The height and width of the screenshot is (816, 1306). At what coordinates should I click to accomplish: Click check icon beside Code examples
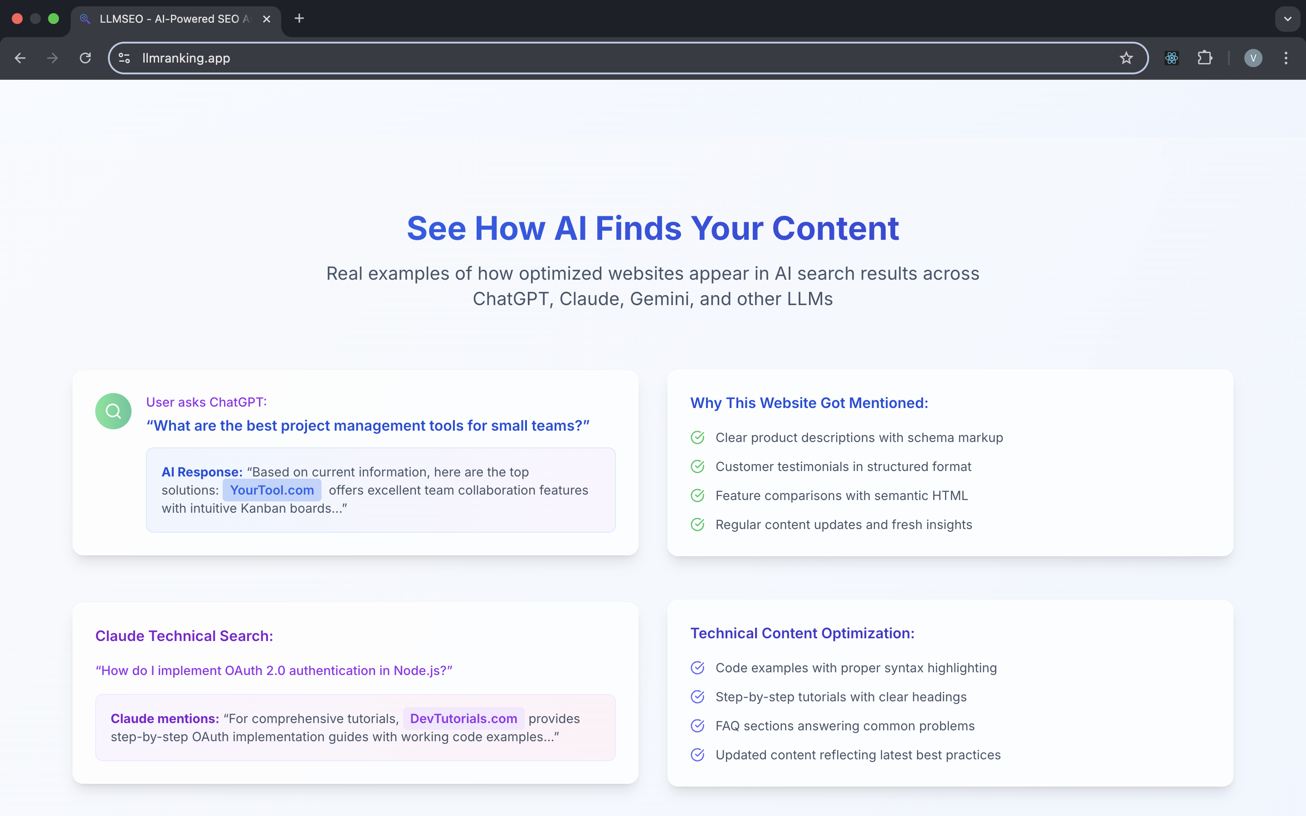697,668
